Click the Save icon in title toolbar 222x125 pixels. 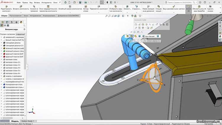pos(80,2)
